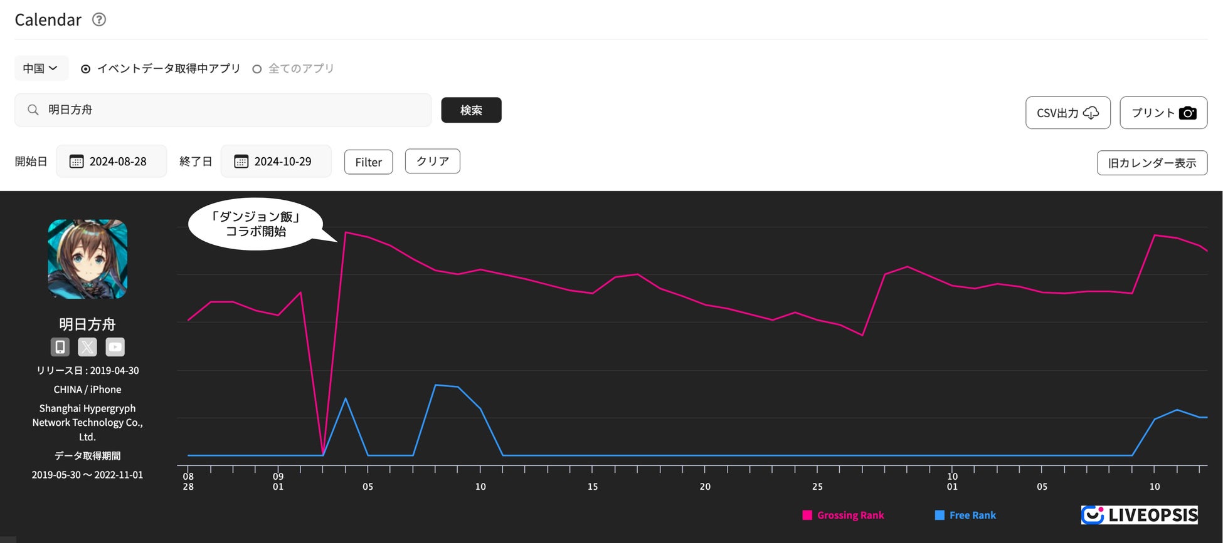Viewport: 1223px width, 543px height.
Task: Click the プリント button
Action: [1163, 113]
